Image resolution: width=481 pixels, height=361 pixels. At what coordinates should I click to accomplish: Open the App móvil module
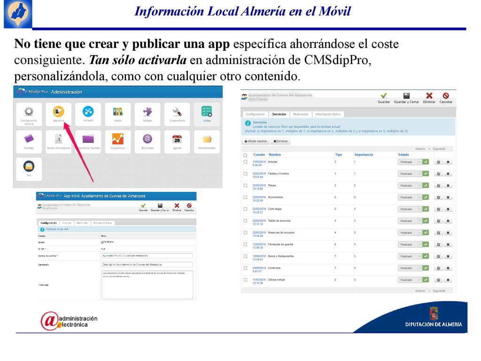(58, 114)
